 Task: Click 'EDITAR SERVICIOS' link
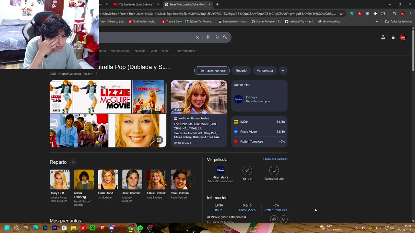tap(275, 159)
